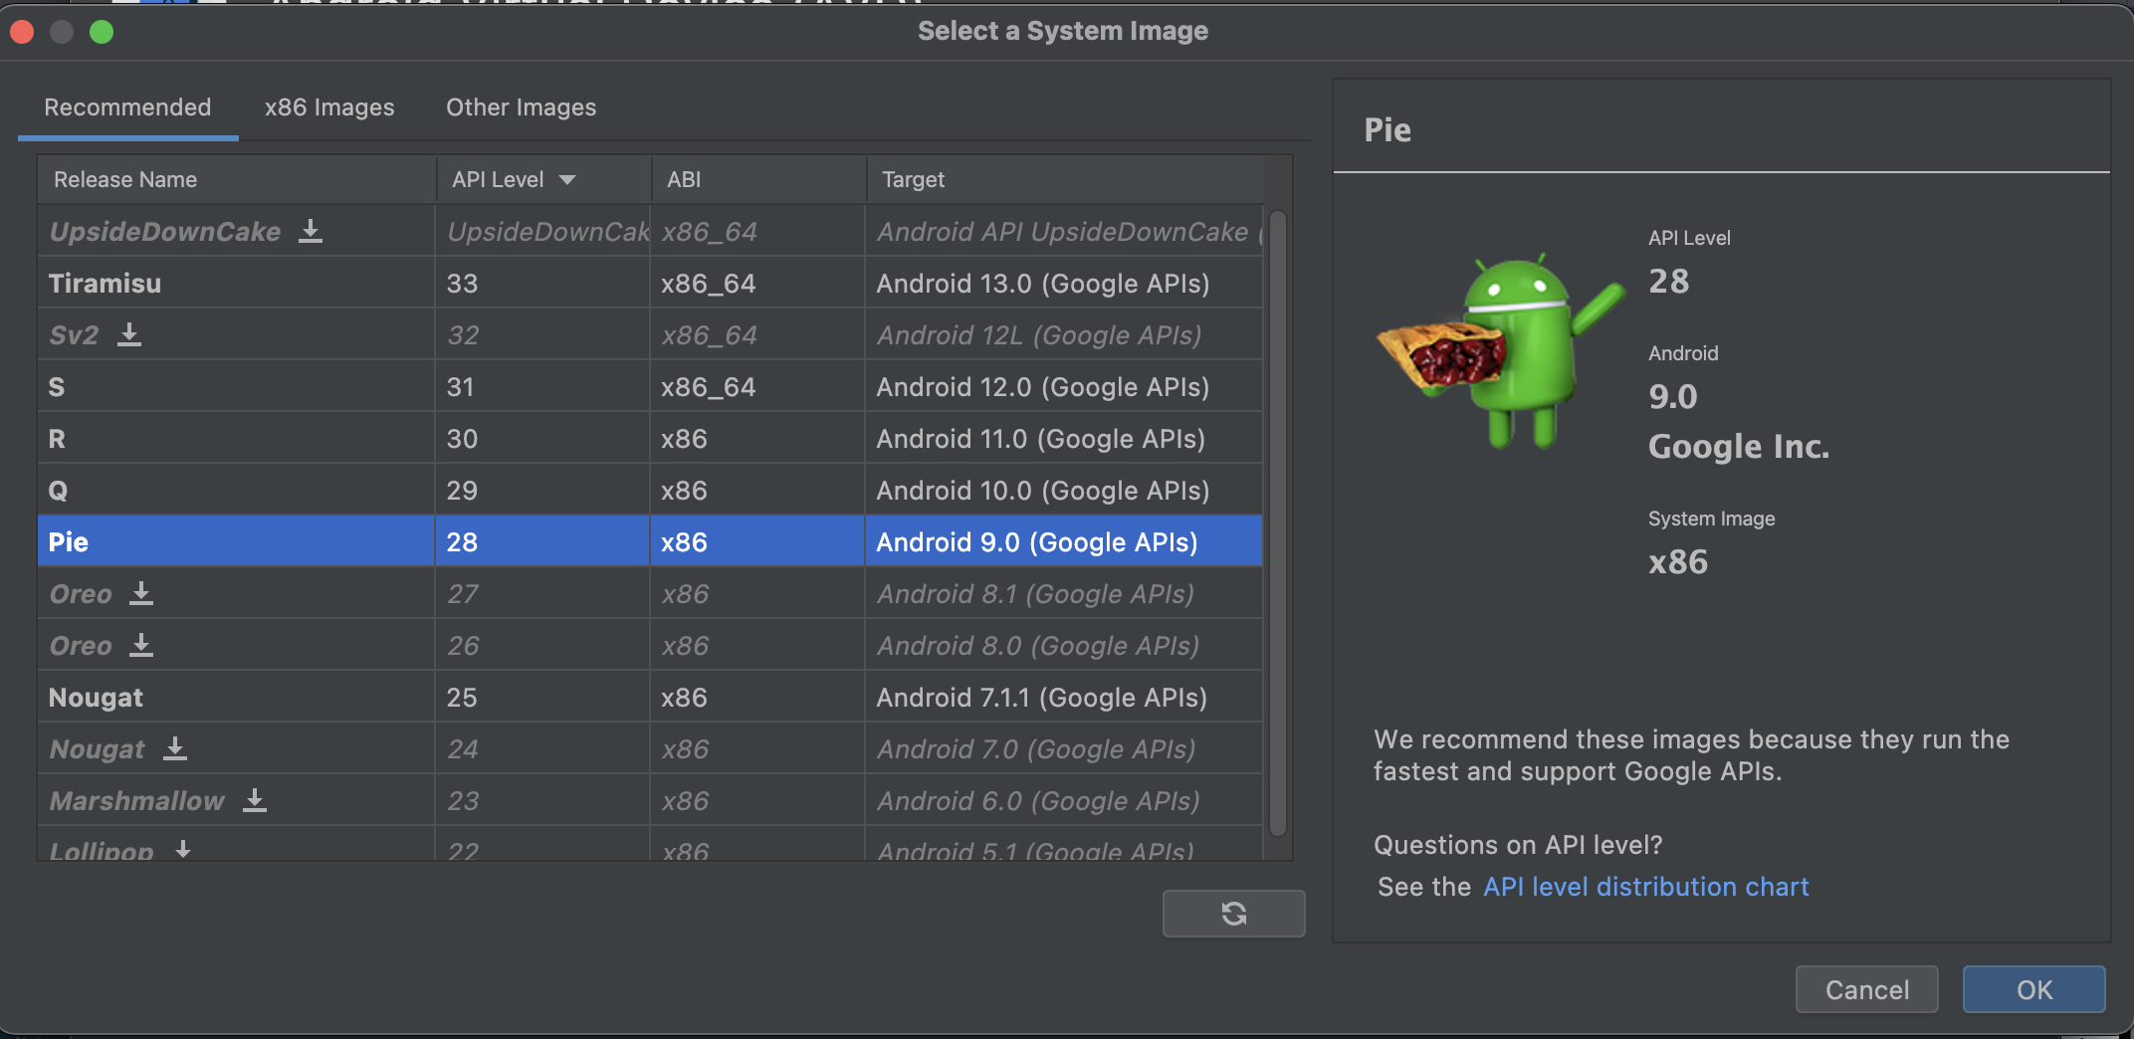Open the x86 Images tab
The height and width of the screenshot is (1039, 2134).
(x=329, y=107)
